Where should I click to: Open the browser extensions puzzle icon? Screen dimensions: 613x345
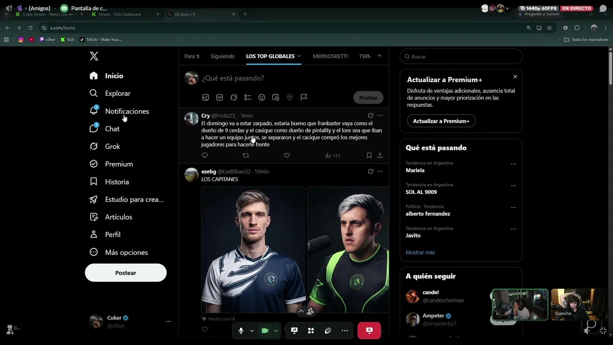click(x=577, y=28)
